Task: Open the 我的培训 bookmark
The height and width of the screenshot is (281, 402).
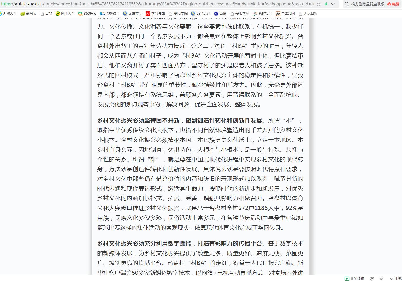Action: click(x=262, y=13)
